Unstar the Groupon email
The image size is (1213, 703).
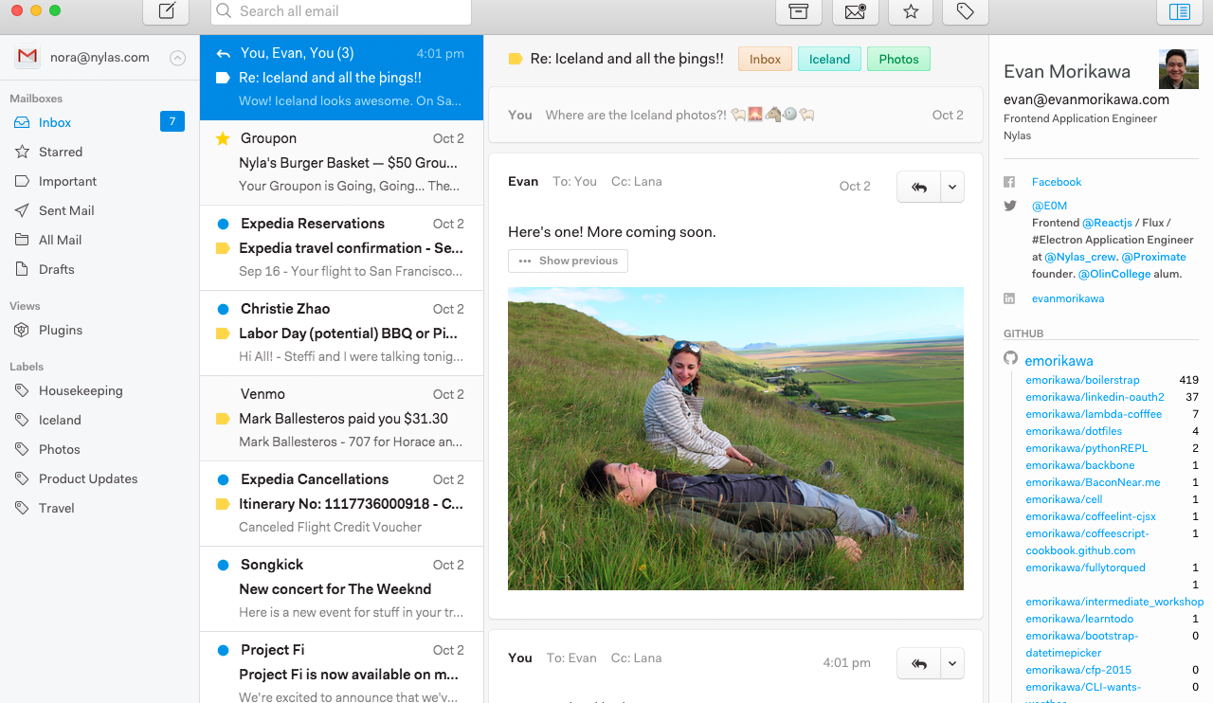coord(223,139)
